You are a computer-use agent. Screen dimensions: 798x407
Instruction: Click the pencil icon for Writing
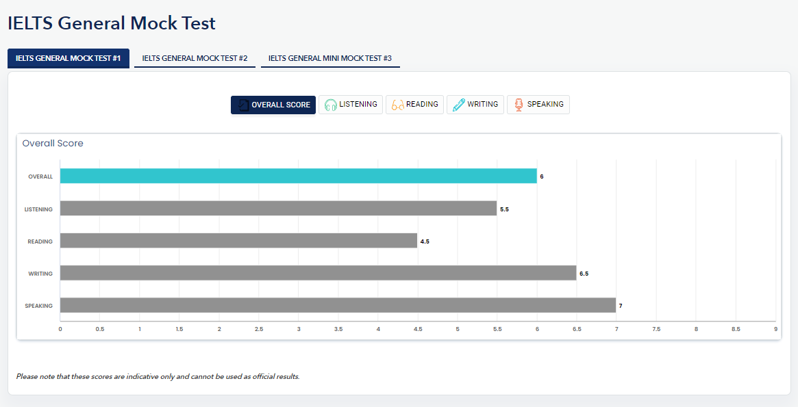click(x=458, y=105)
